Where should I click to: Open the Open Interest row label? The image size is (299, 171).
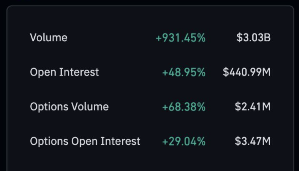(x=65, y=72)
